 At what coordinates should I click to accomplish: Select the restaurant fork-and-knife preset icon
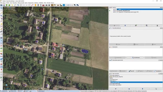pyautogui.click(x=55, y=5)
